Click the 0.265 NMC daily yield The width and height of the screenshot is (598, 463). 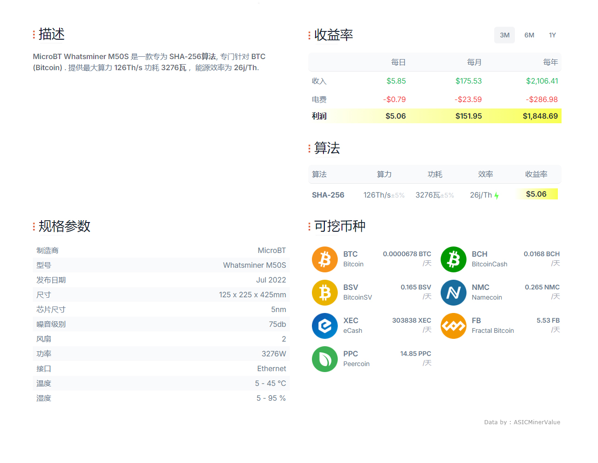pyautogui.click(x=542, y=287)
